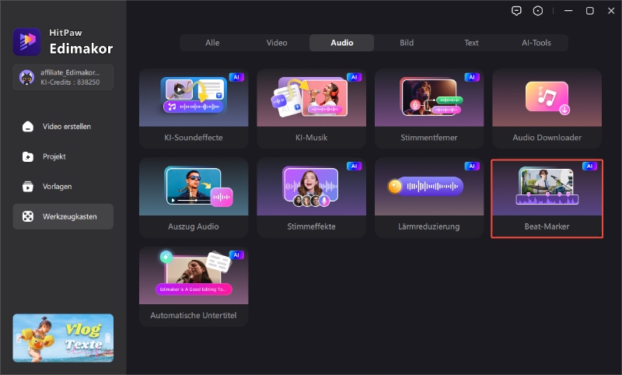This screenshot has width=622, height=375.
Task: Open the Stimmentferner tool
Action: 429,108
